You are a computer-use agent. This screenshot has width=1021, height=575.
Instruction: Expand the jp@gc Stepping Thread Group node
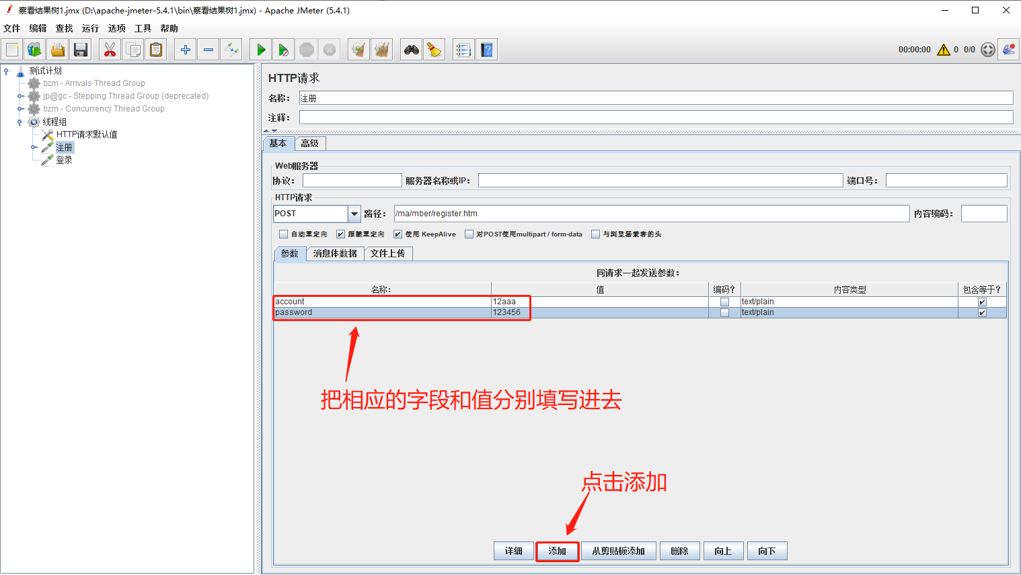click(20, 96)
